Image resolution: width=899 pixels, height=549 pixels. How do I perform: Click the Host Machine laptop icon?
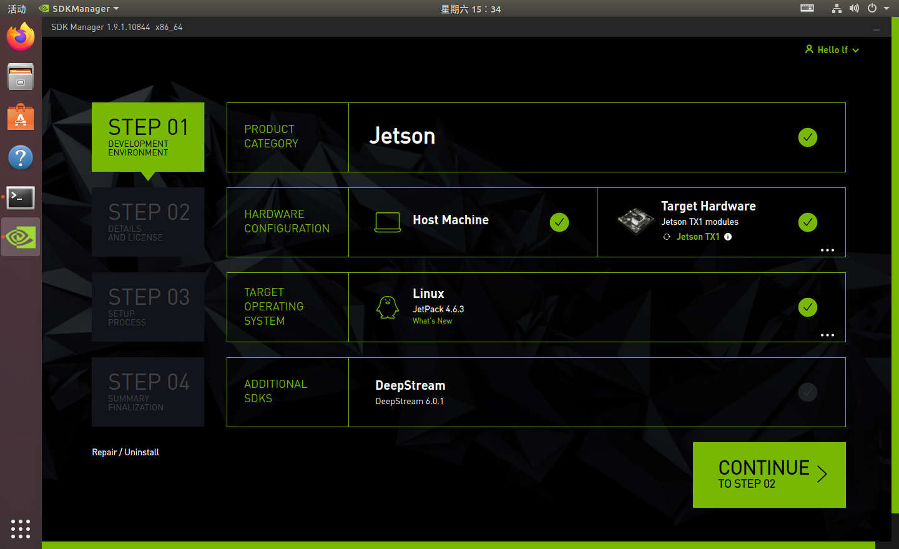388,222
